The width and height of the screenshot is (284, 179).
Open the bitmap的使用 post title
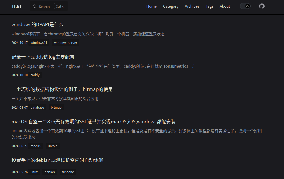point(62,89)
